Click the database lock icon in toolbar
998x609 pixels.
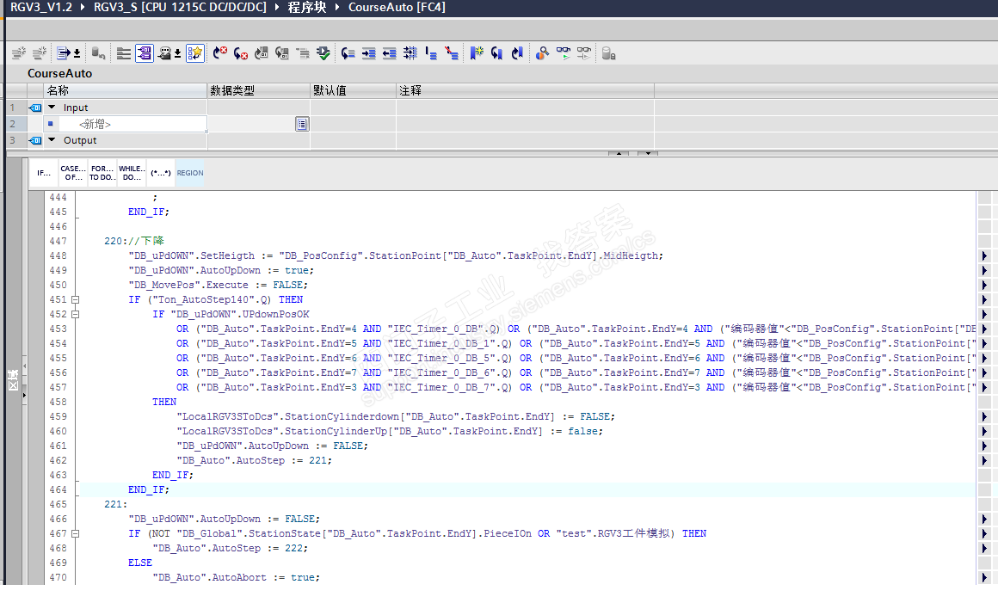(x=608, y=53)
